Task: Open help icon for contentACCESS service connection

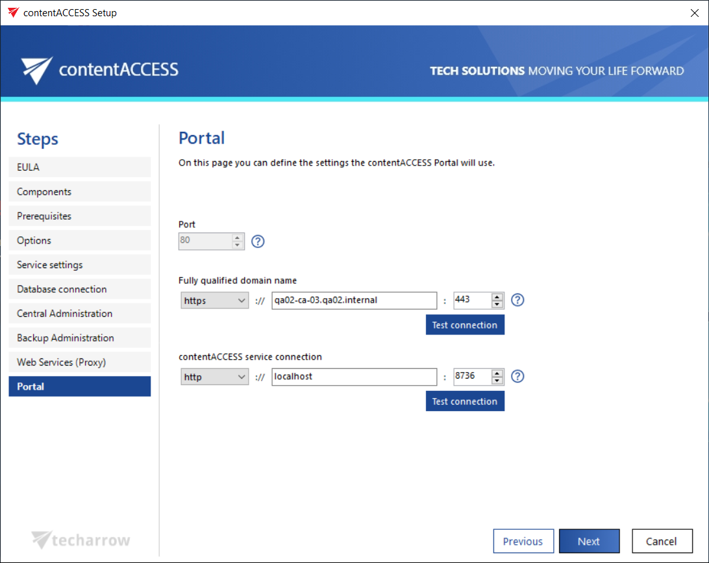Action: click(x=517, y=376)
